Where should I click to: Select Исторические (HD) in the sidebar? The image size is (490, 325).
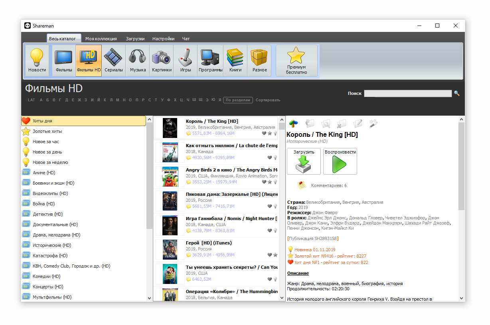[52, 245]
